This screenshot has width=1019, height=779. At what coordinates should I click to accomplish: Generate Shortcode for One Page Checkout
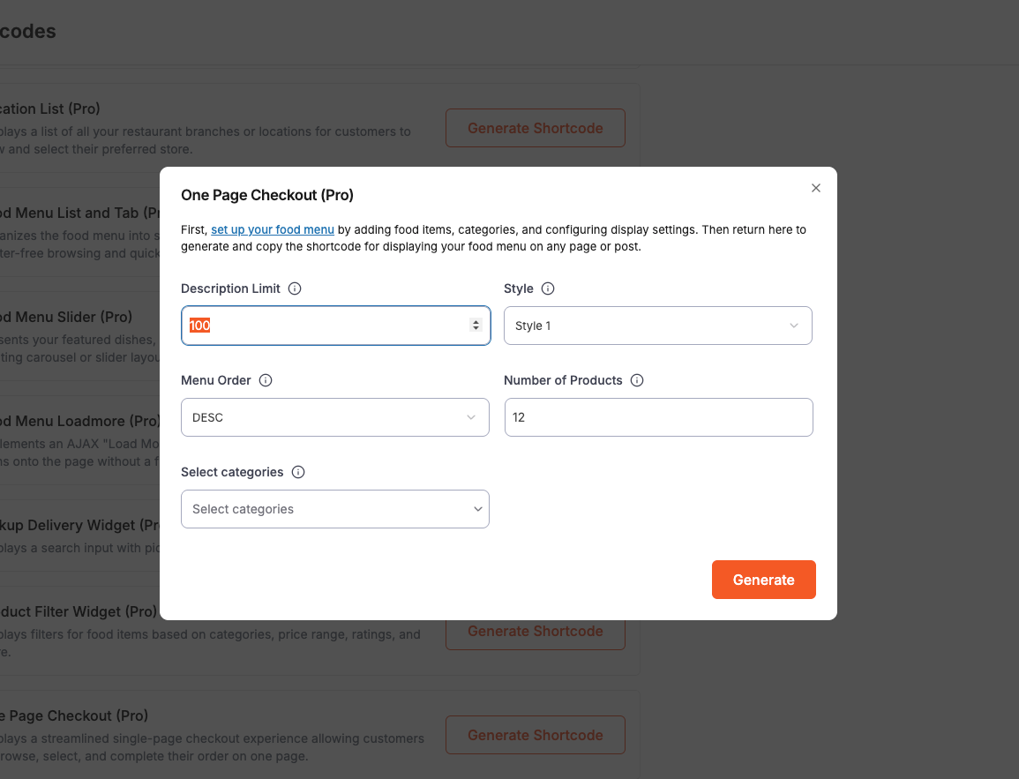pos(535,735)
